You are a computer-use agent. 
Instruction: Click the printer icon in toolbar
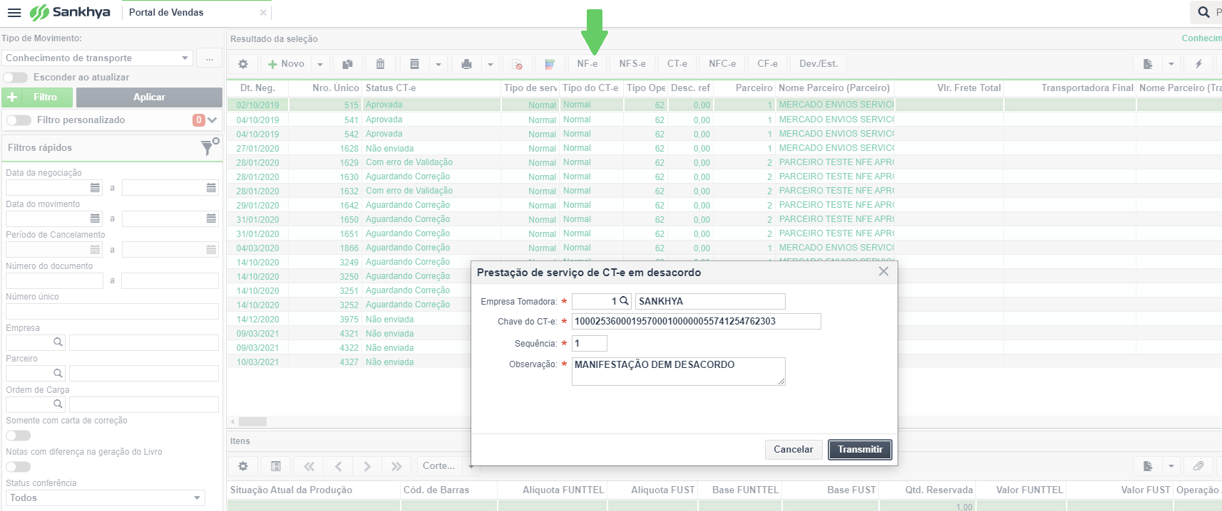466,64
